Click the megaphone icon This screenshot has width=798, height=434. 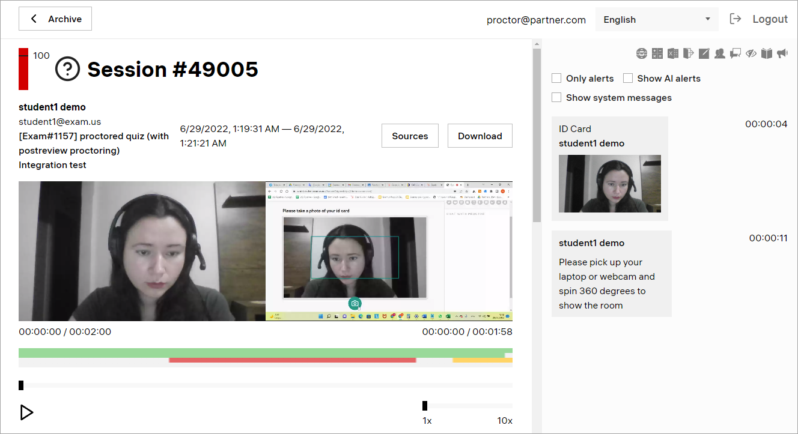[x=782, y=53]
